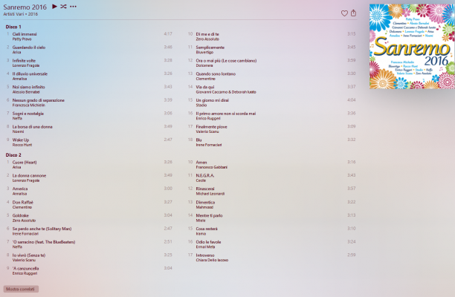Screen dimensions: 455x297
Task: Click artist name Francesca Michielin
Action: coord(29,105)
